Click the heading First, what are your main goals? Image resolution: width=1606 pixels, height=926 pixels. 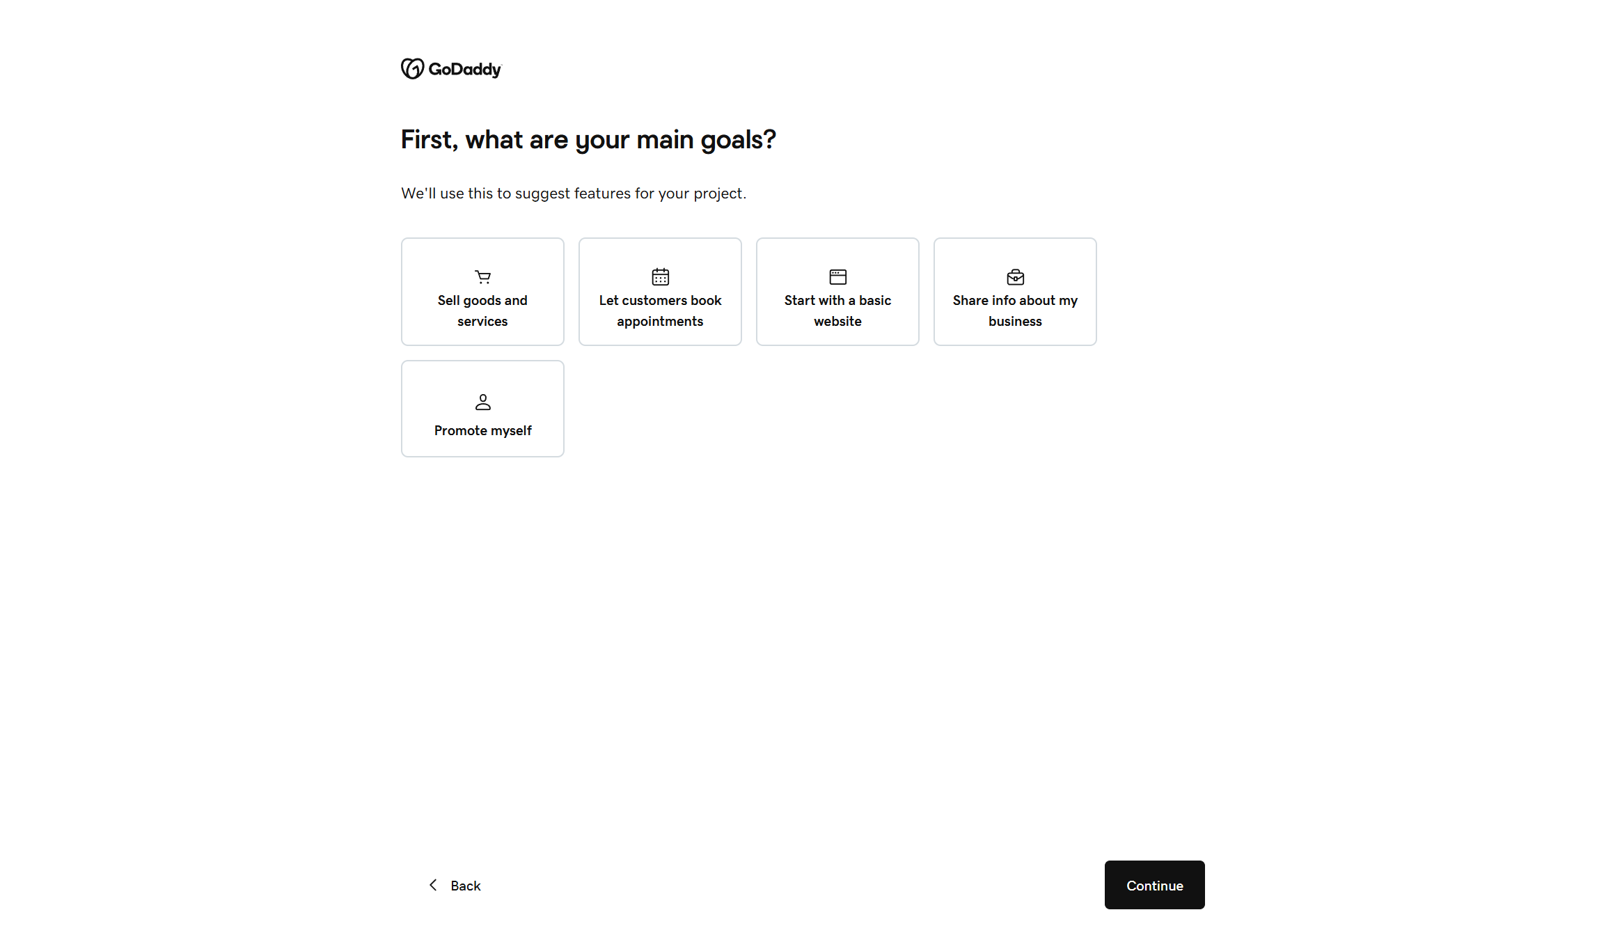pyautogui.click(x=588, y=139)
